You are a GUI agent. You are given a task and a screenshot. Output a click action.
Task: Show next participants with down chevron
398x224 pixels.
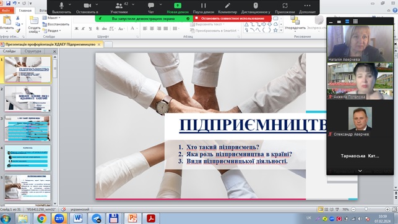360,171
